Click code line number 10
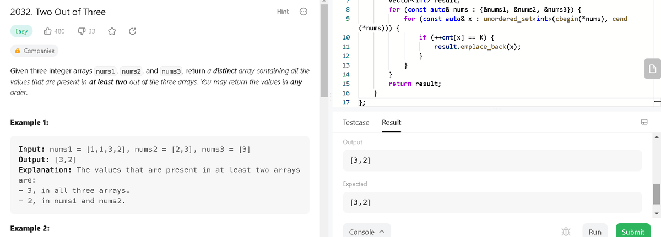 point(346,37)
